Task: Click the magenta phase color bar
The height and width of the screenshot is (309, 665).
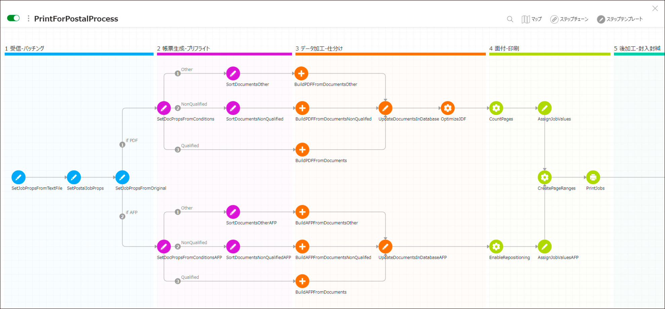Action: tap(224, 54)
